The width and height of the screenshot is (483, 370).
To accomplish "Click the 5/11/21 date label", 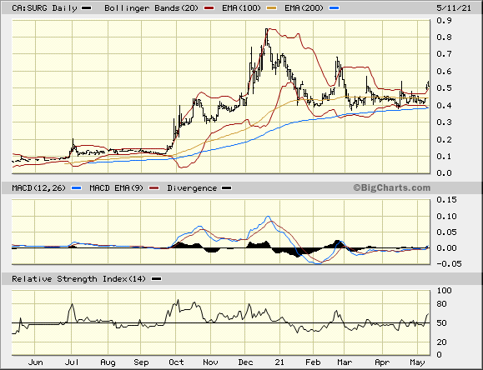I will click(x=454, y=8).
